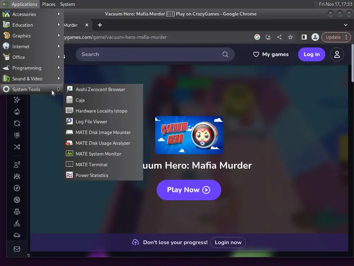The image size is (354, 266).
Task: Open Updated refresh sidebar icon
Action: click(x=17, y=123)
